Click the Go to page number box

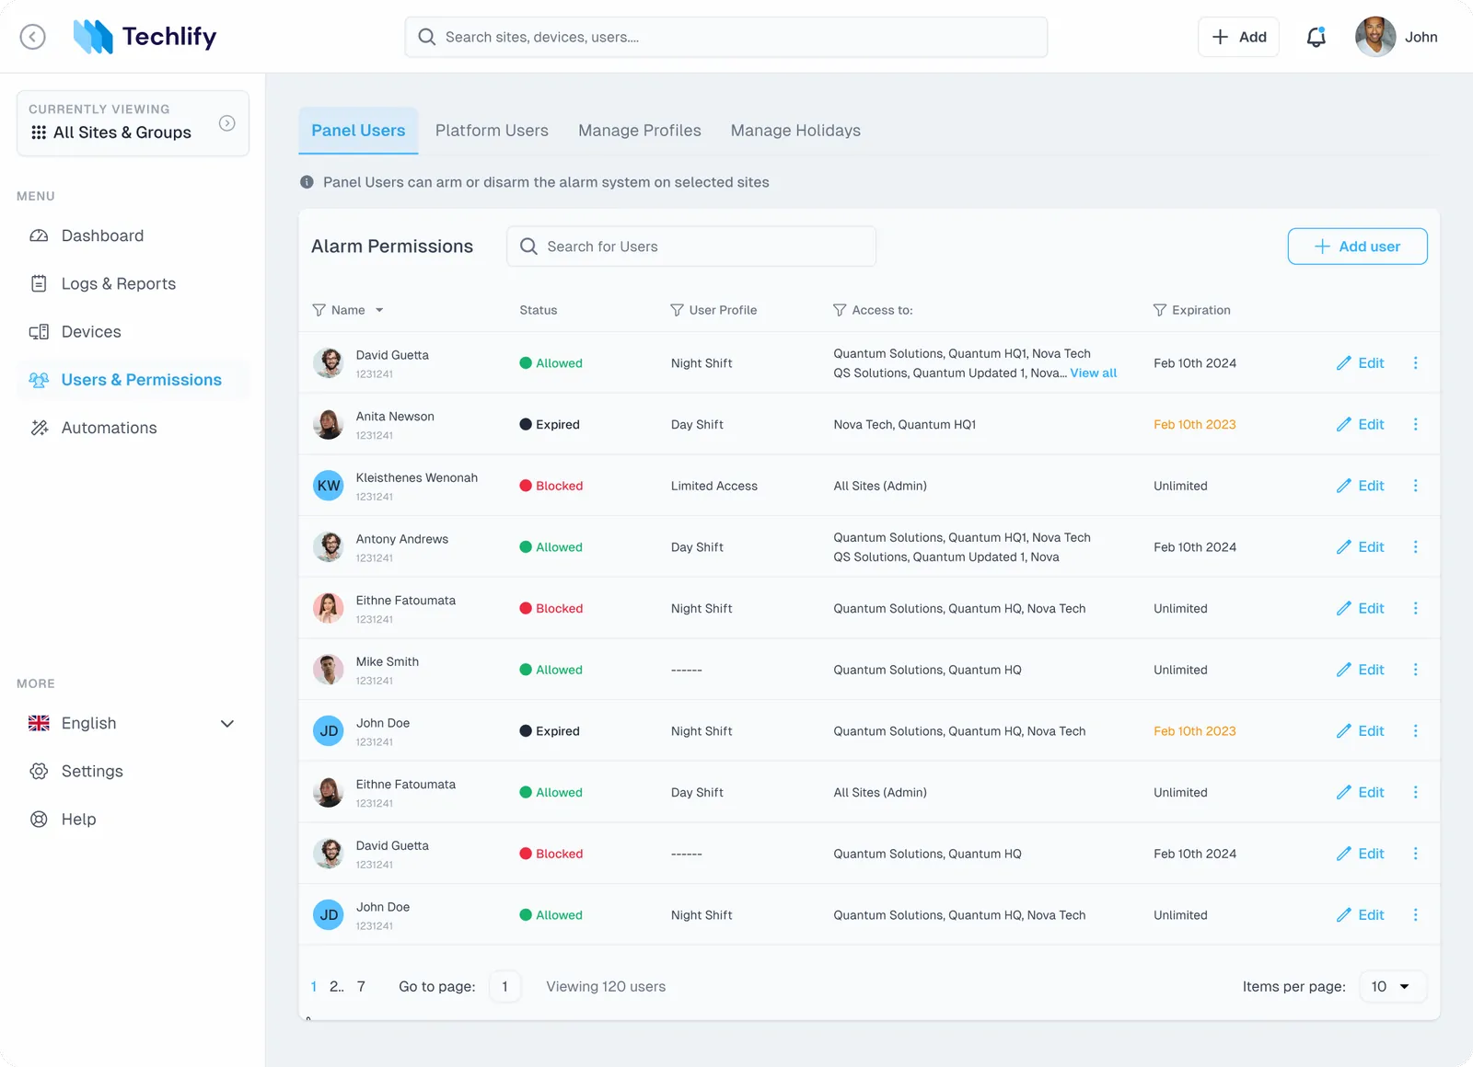505,986
